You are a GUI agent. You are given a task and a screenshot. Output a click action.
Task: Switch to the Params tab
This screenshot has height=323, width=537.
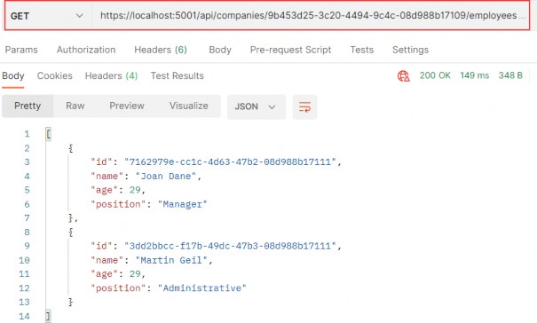(x=21, y=50)
